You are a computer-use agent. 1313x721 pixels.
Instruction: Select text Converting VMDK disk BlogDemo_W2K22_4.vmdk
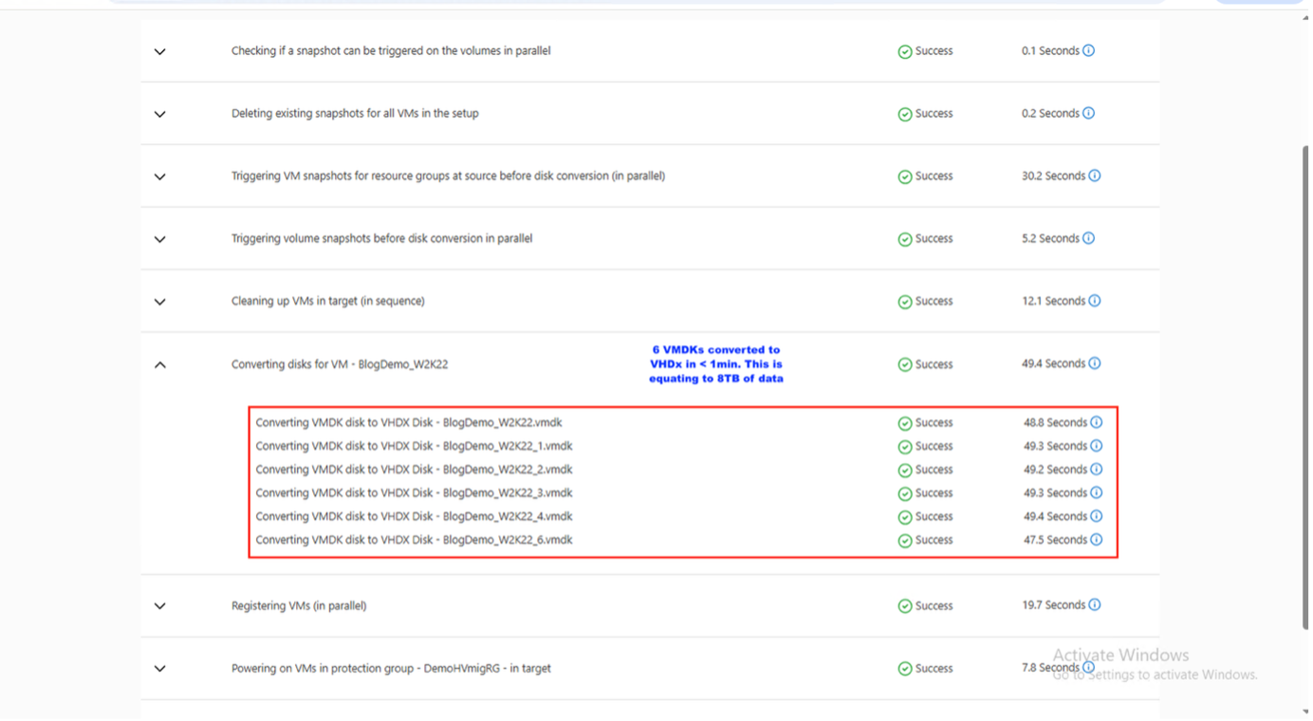414,516
